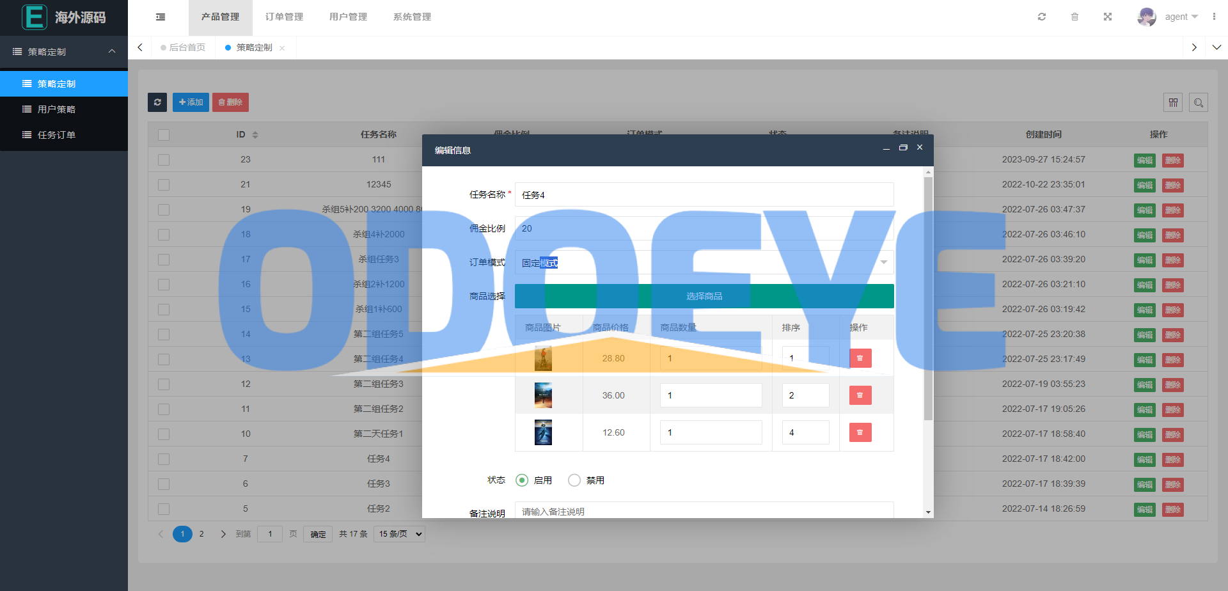Open 任务订单 in the sidebar

pyautogui.click(x=64, y=135)
